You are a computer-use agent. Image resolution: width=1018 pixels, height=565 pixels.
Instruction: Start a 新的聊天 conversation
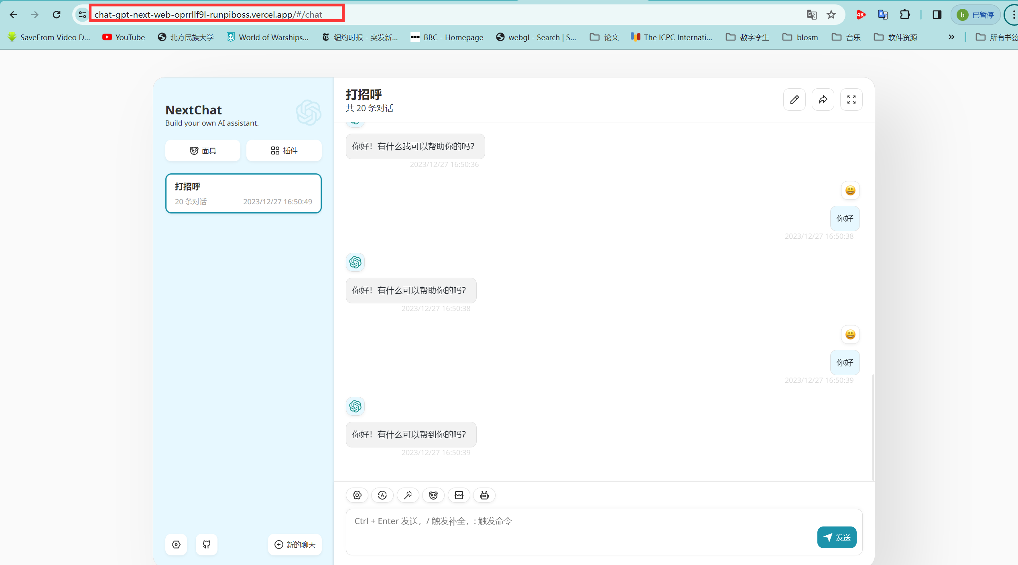pos(295,544)
